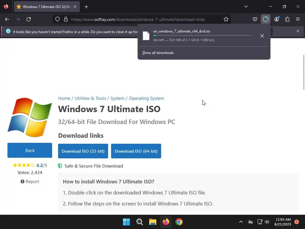Open the System breadcrumb link

coord(117,98)
